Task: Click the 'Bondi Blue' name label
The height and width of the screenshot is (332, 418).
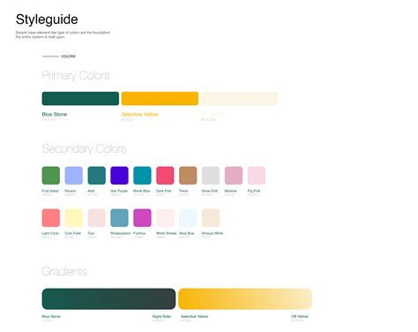Action: click(x=142, y=191)
